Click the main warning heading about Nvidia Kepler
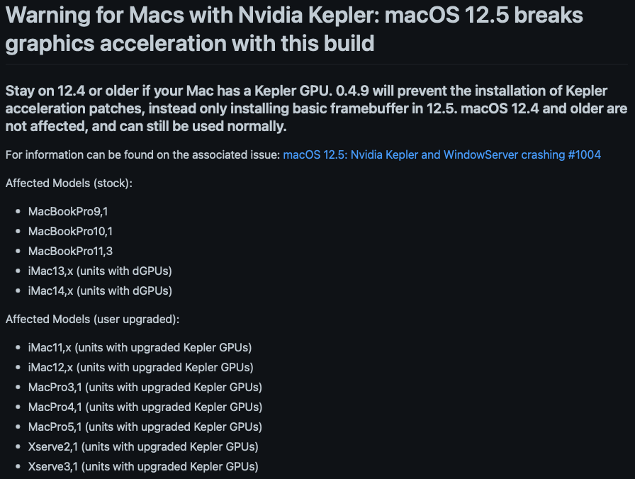The height and width of the screenshot is (479, 635). 294,29
